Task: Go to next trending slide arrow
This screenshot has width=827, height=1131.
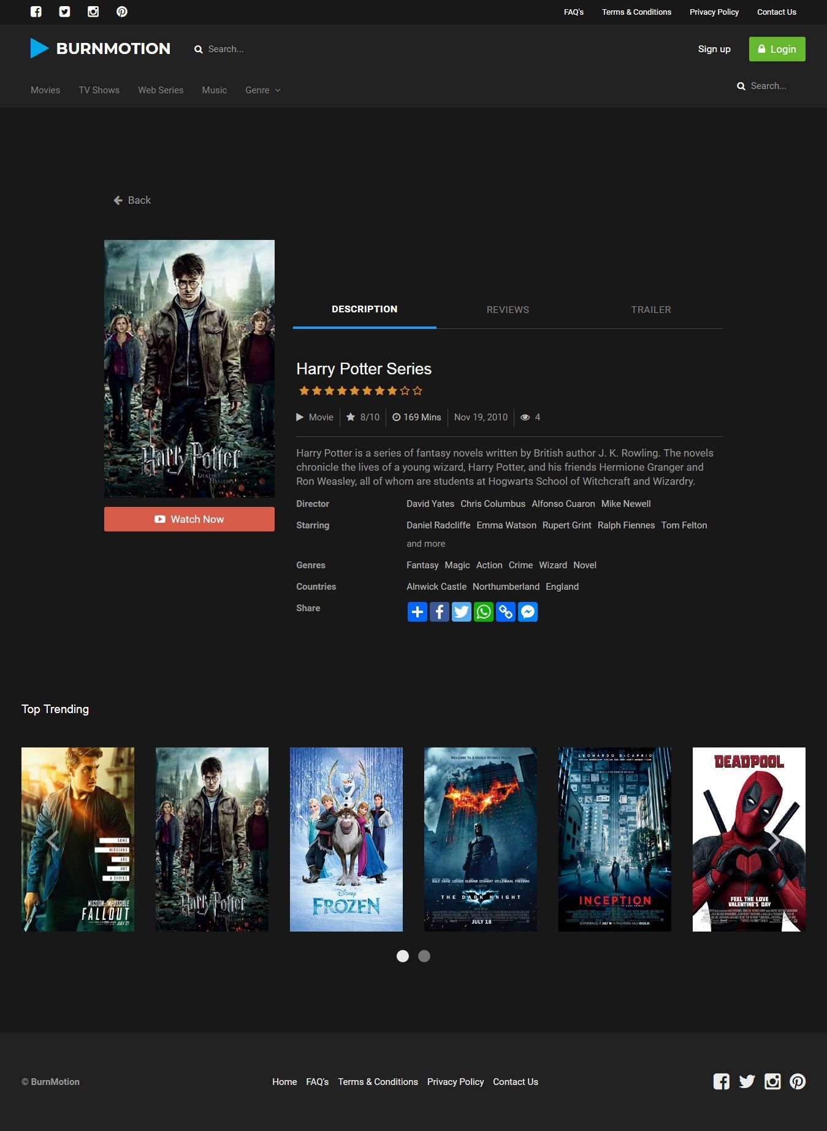Action: tap(774, 840)
